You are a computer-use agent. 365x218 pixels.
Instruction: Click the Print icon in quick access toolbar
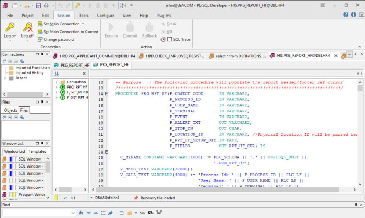(x=46, y=5)
